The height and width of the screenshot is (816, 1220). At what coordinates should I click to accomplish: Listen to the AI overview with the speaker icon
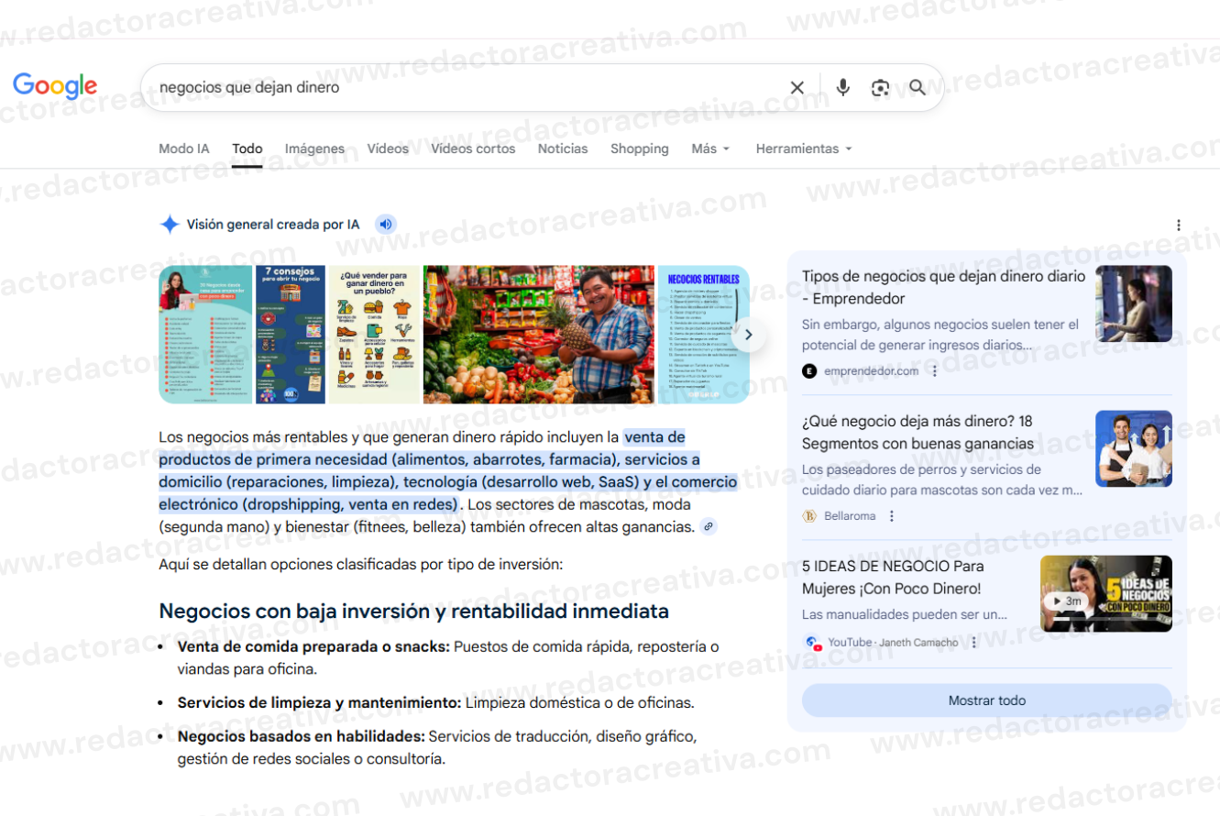386,225
